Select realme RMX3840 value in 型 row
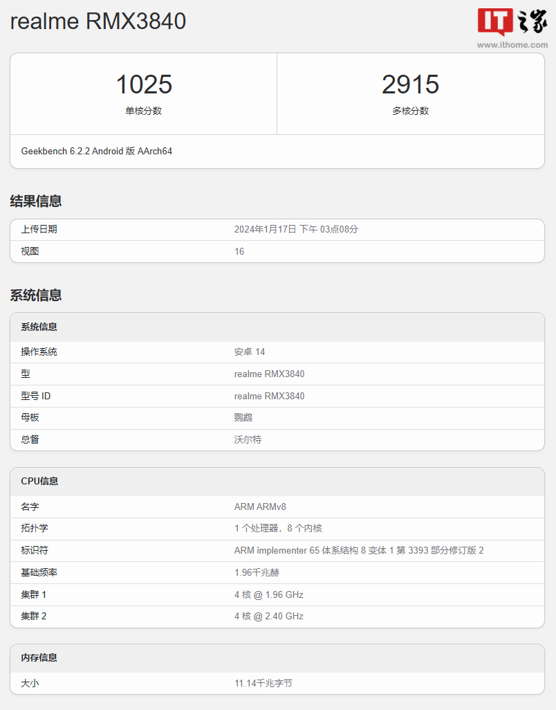This screenshot has width=556, height=710. click(269, 374)
